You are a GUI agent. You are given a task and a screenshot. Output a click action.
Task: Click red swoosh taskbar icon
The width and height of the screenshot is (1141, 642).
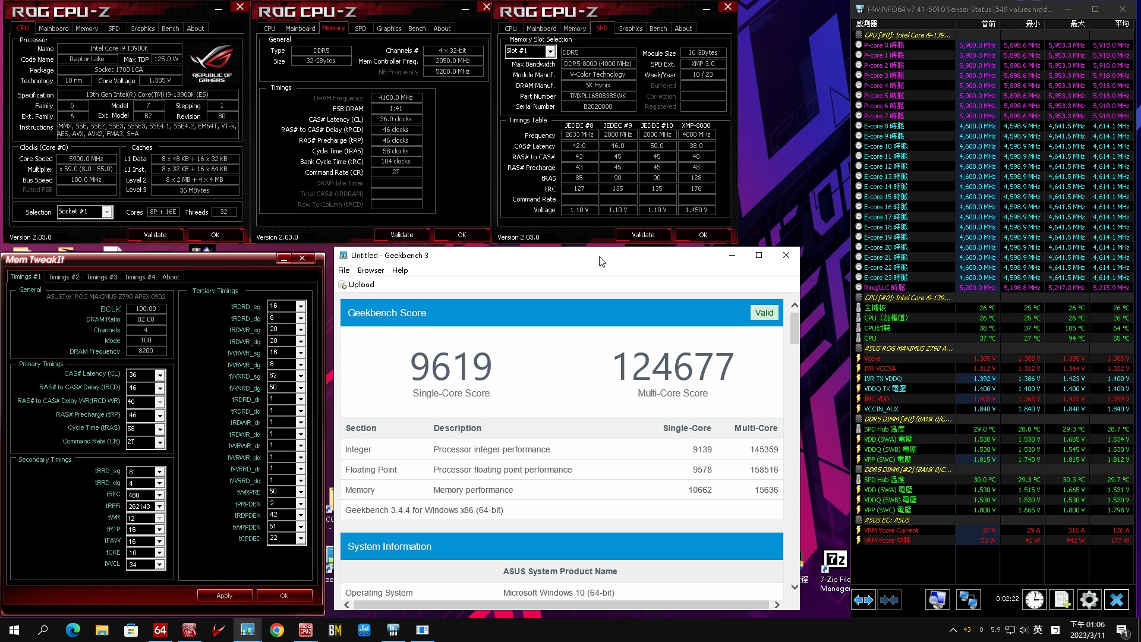tap(218, 630)
